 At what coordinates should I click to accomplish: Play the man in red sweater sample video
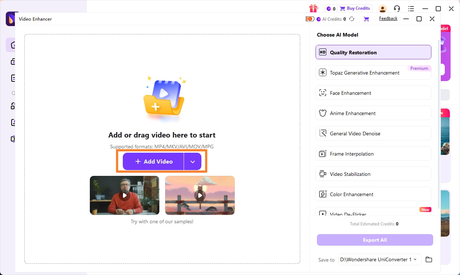click(125, 195)
